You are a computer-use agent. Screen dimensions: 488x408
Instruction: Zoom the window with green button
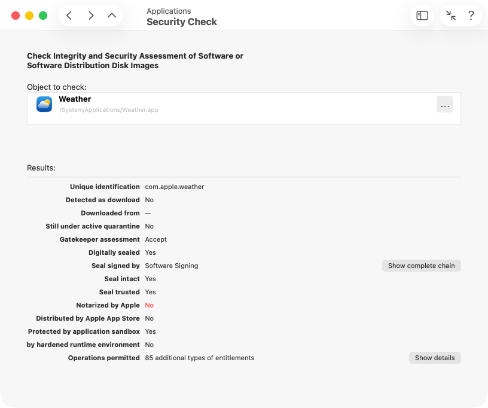click(43, 16)
